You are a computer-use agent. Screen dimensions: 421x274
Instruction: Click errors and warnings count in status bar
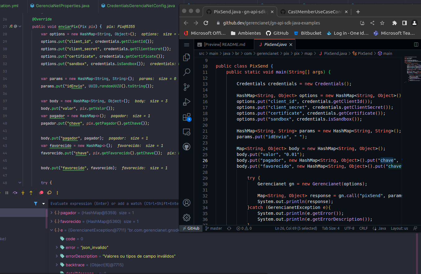click(244, 228)
